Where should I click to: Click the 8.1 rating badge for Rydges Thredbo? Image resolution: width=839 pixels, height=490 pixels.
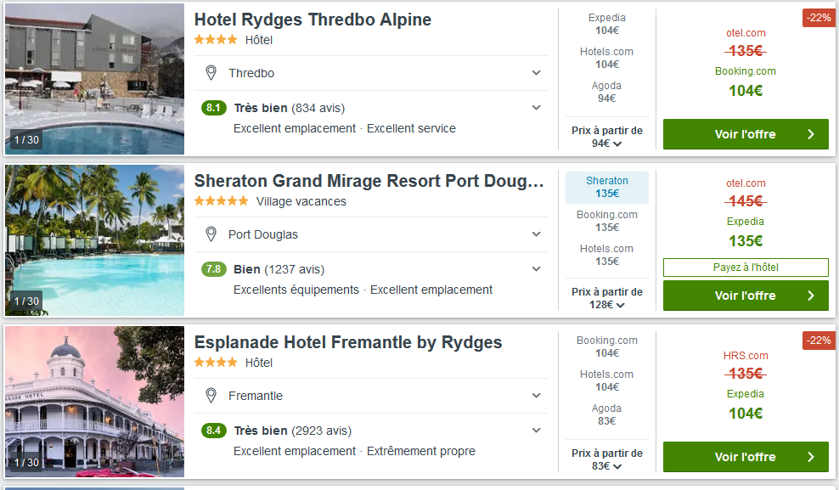pyautogui.click(x=214, y=108)
